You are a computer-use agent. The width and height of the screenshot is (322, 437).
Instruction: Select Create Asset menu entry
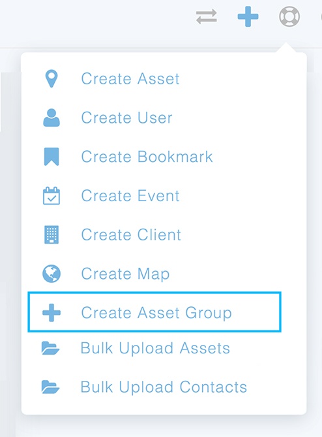(x=130, y=78)
